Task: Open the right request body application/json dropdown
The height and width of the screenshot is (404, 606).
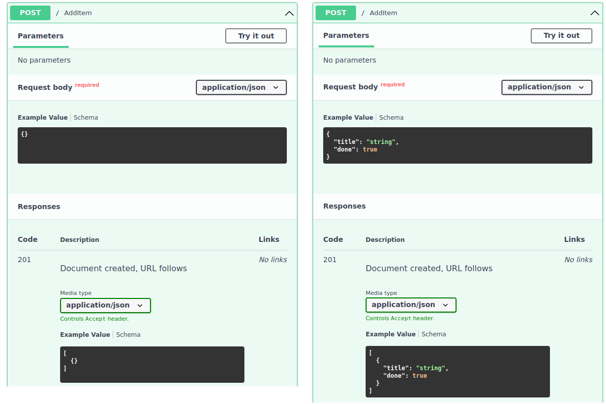Action: [546, 87]
